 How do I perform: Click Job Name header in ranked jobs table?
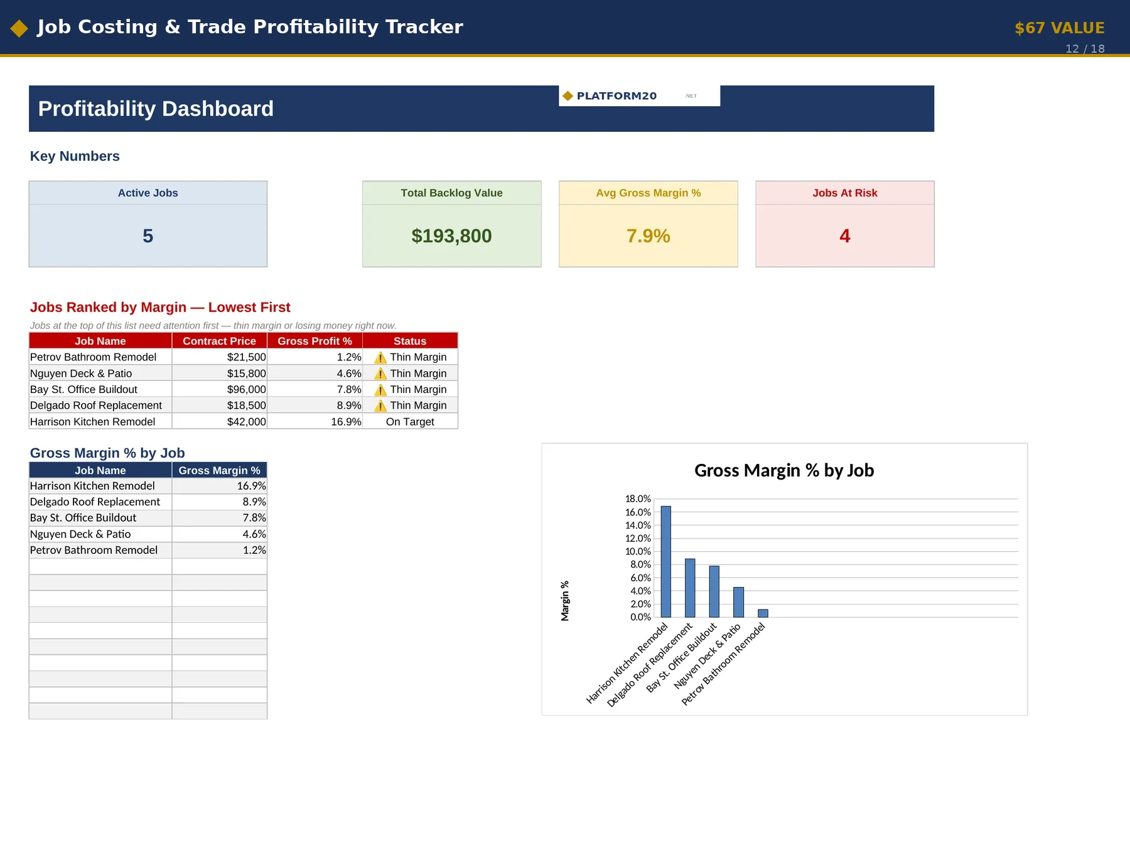pyautogui.click(x=100, y=341)
